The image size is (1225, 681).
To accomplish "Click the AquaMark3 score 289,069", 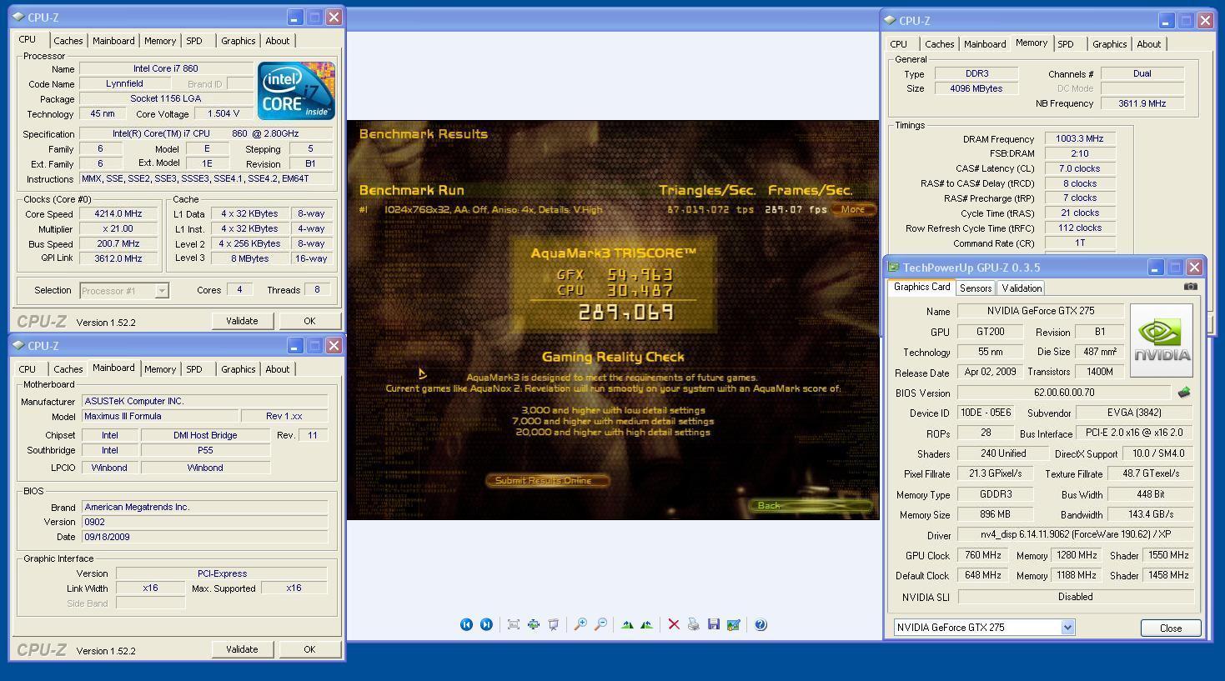I will pos(626,313).
